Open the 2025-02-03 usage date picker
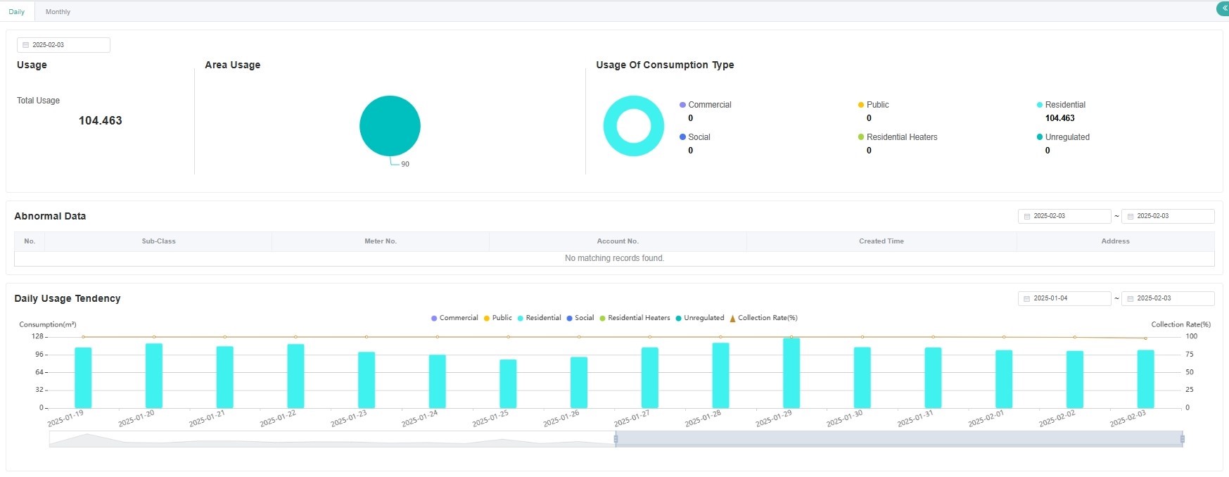This screenshot has height=477, width=1229. pos(63,45)
